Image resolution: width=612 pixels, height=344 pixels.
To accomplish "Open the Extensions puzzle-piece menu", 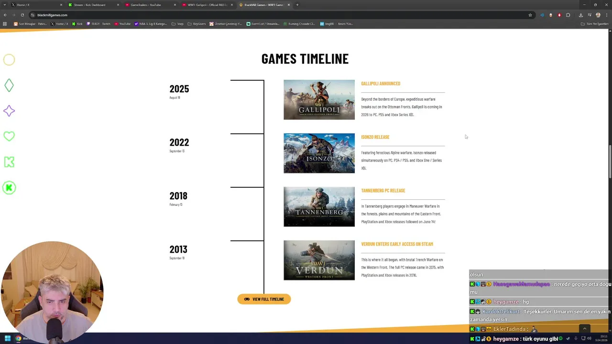I will click(568, 15).
